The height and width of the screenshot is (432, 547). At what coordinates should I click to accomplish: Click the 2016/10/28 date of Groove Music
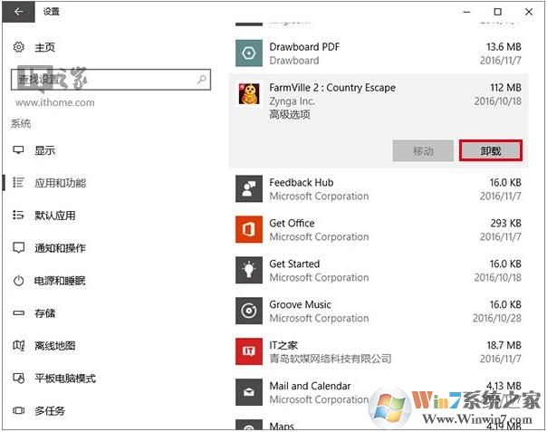tap(497, 318)
